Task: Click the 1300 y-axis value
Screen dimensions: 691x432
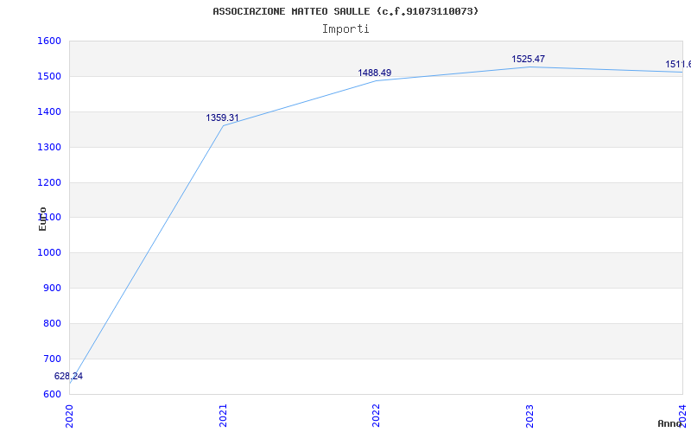Action: coord(49,147)
